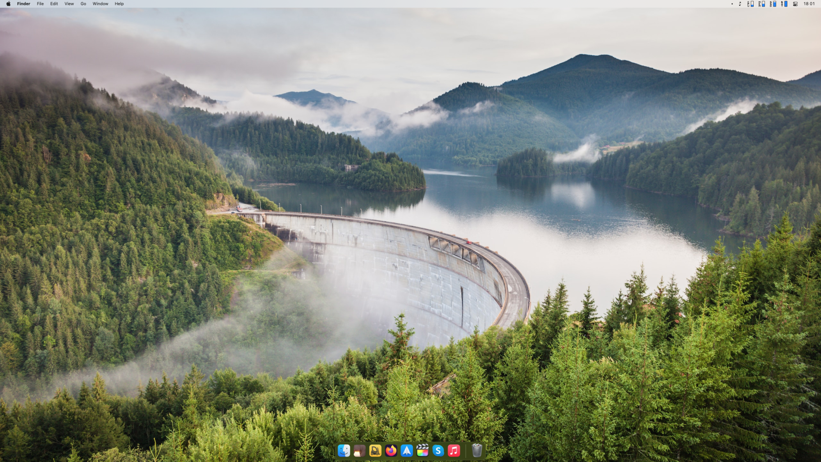Click the clock showing 18 01
The height and width of the screenshot is (462, 821).
click(809, 4)
